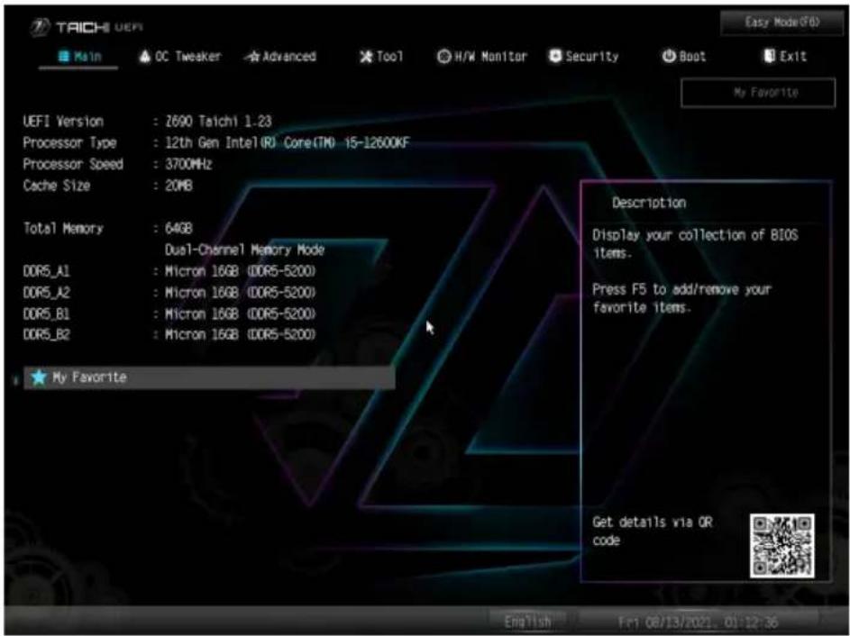Change language via the English button
Viewport: 850px width, 636px height.
pos(527,621)
